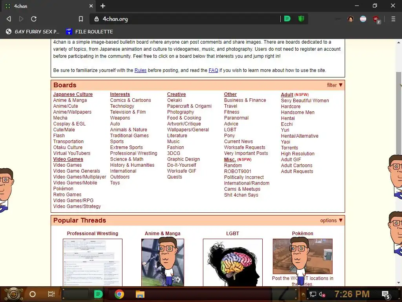Open the FAQ link
The image size is (402, 302).
(213, 70)
